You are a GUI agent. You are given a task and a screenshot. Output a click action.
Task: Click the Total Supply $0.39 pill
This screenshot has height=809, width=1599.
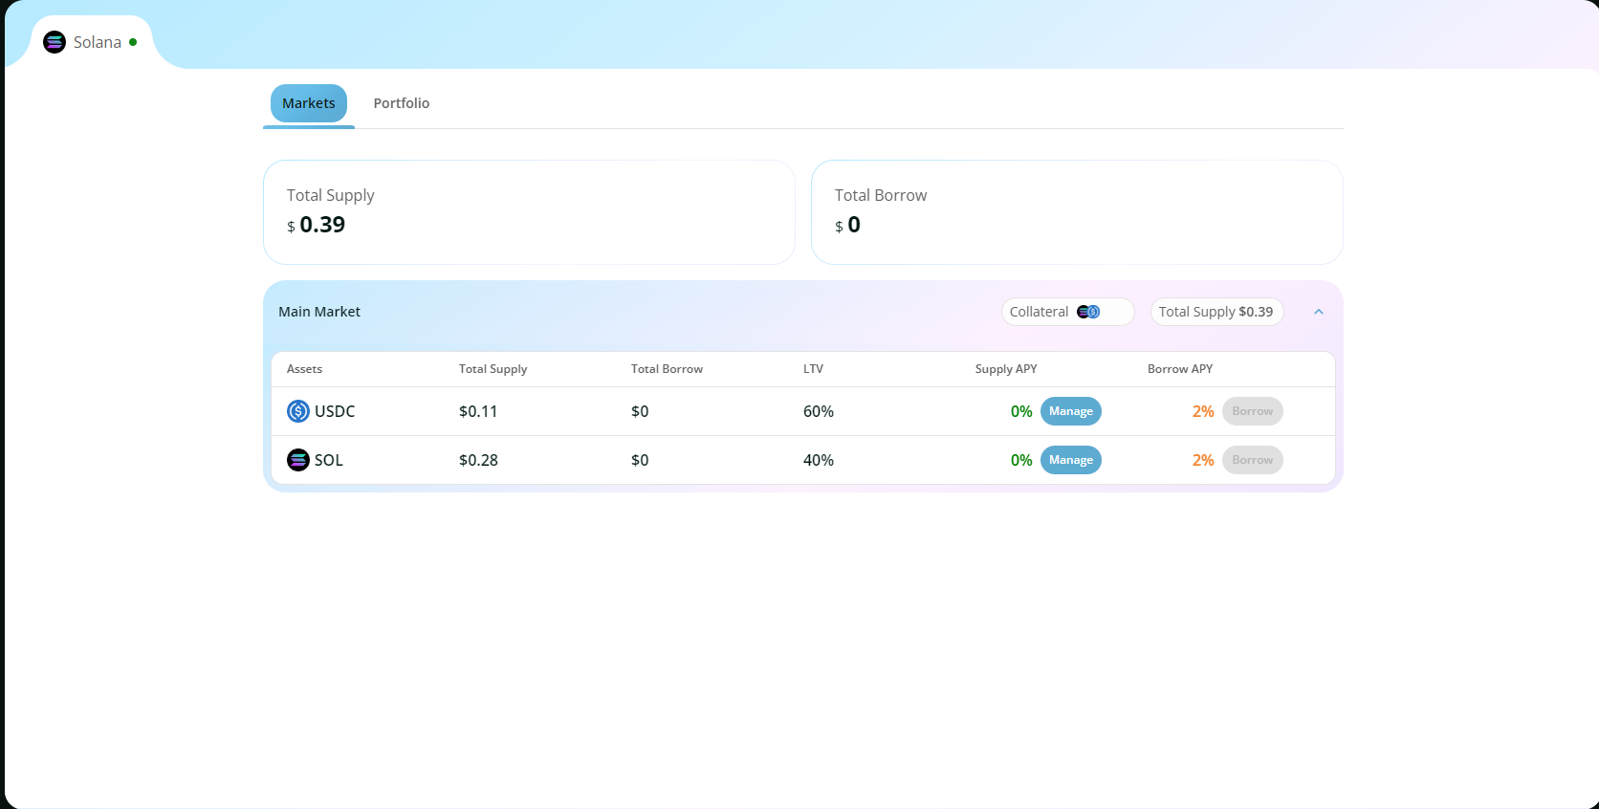(1216, 312)
